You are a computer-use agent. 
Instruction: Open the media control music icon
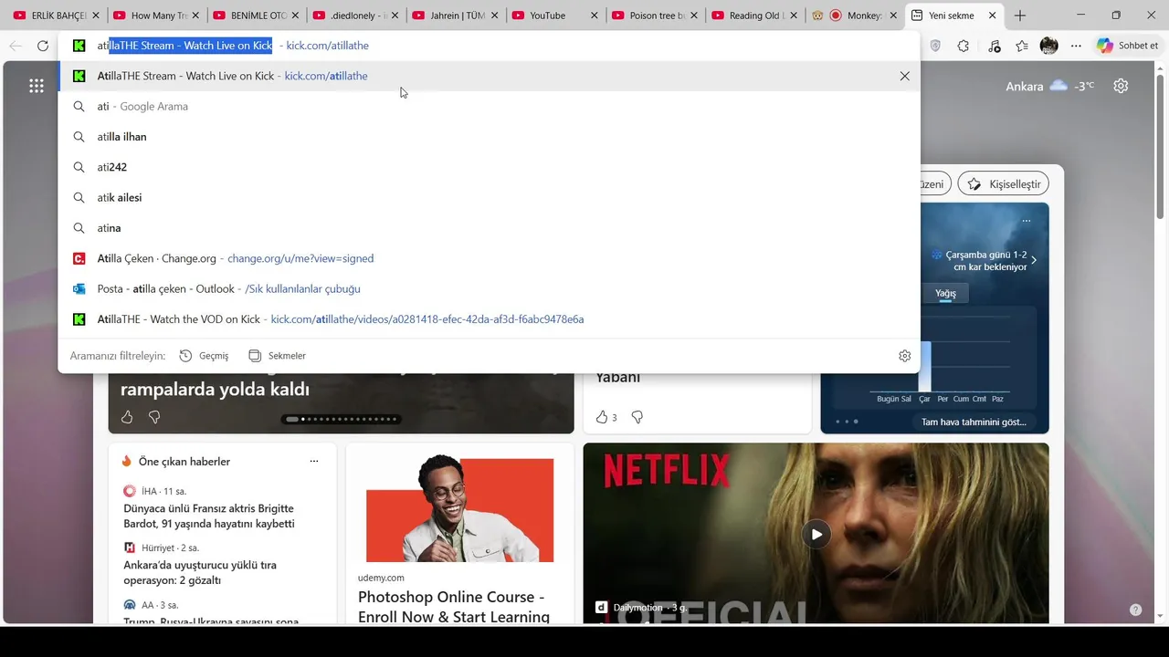tap(994, 46)
